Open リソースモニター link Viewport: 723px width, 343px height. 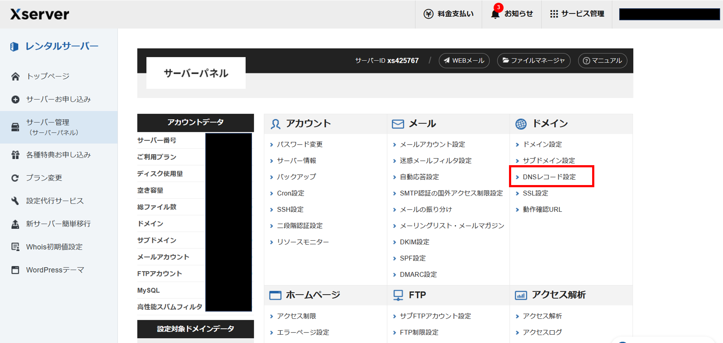[x=303, y=242]
